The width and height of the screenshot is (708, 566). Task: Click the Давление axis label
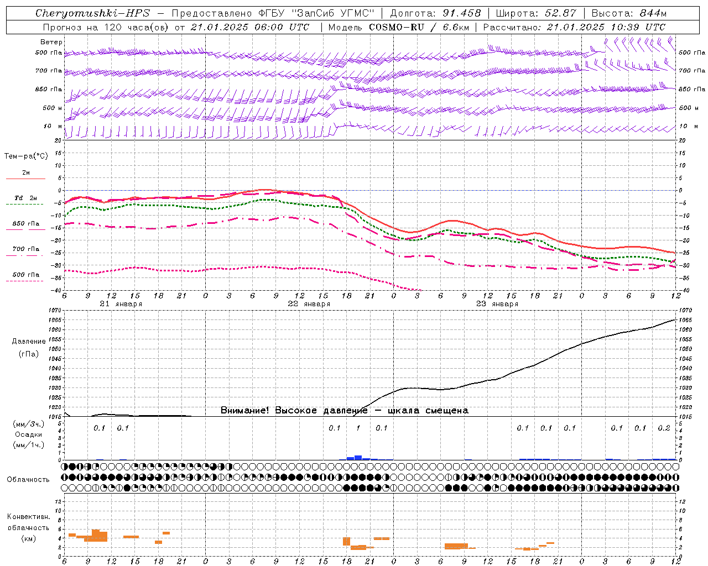[29, 342]
